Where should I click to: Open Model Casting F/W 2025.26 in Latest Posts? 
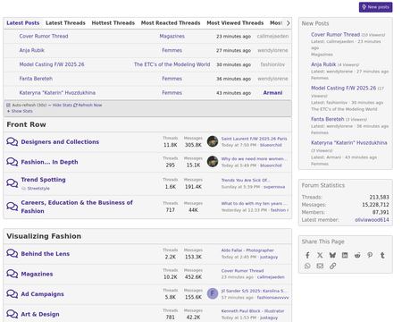[52, 64]
